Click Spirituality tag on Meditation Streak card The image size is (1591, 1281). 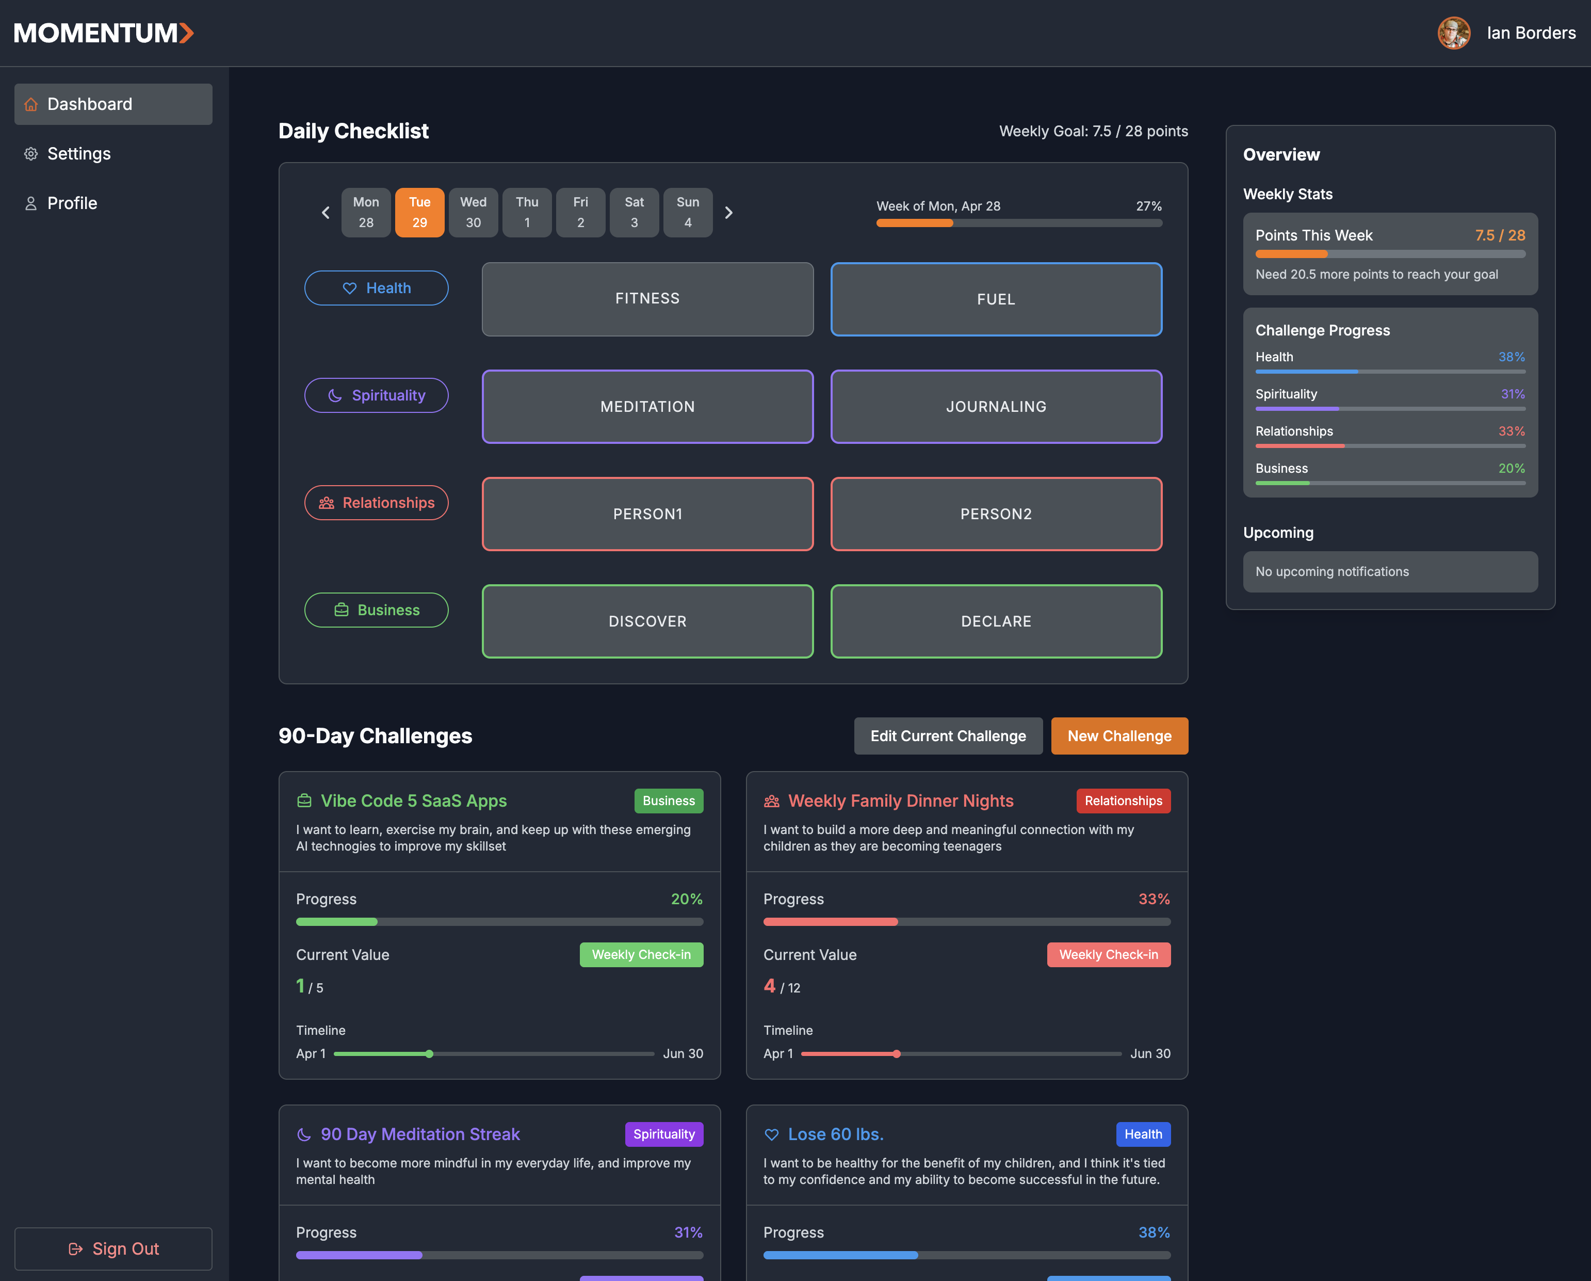coord(664,1134)
